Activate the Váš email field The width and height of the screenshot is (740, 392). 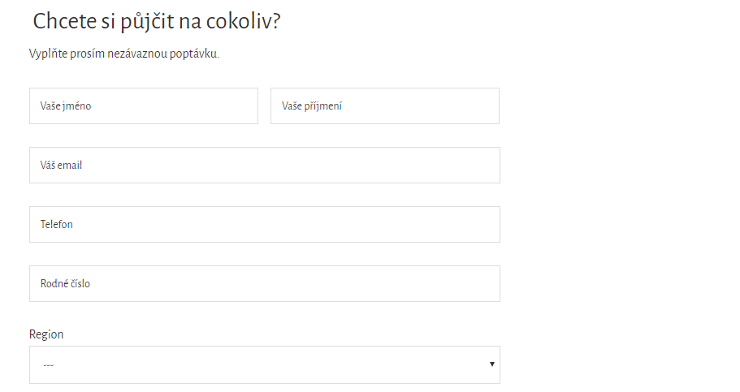[x=264, y=165]
